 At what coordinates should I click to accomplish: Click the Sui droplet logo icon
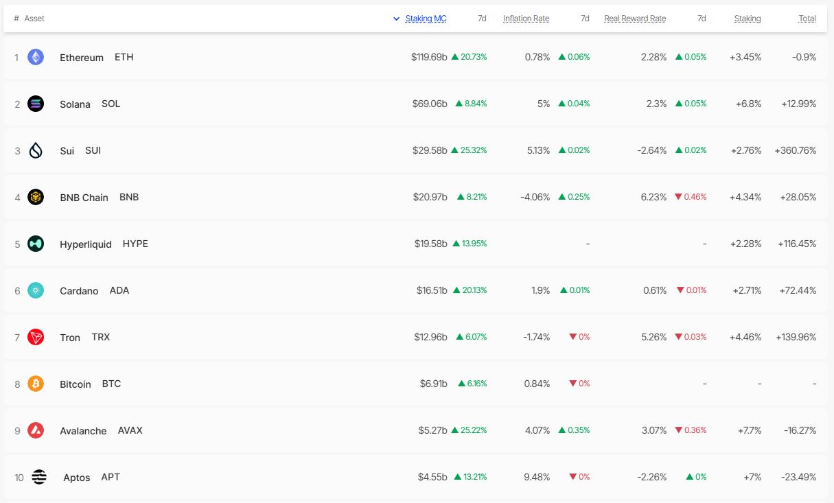click(36, 150)
